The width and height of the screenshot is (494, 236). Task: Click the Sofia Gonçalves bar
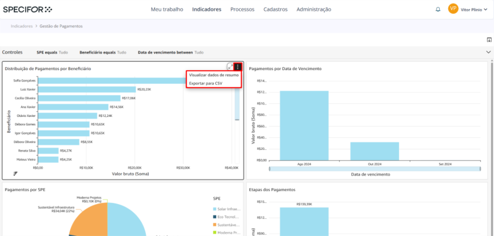click(x=112, y=81)
